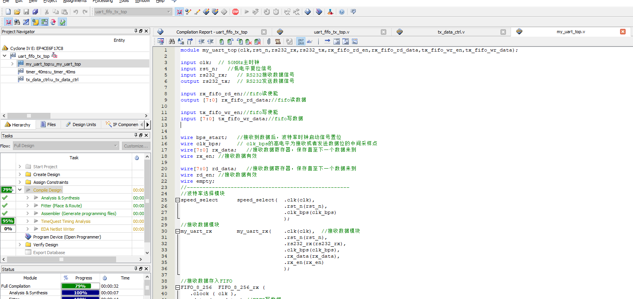Open the Files tab in Project Navigator

pos(48,125)
